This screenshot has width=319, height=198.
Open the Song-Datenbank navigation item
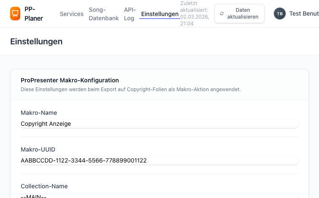click(104, 14)
